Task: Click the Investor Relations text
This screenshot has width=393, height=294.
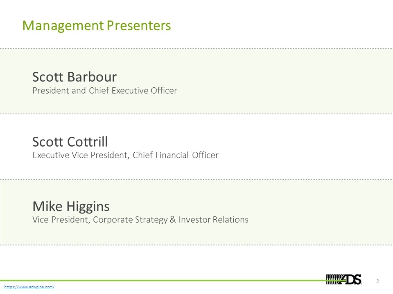Action: pyautogui.click(x=213, y=220)
